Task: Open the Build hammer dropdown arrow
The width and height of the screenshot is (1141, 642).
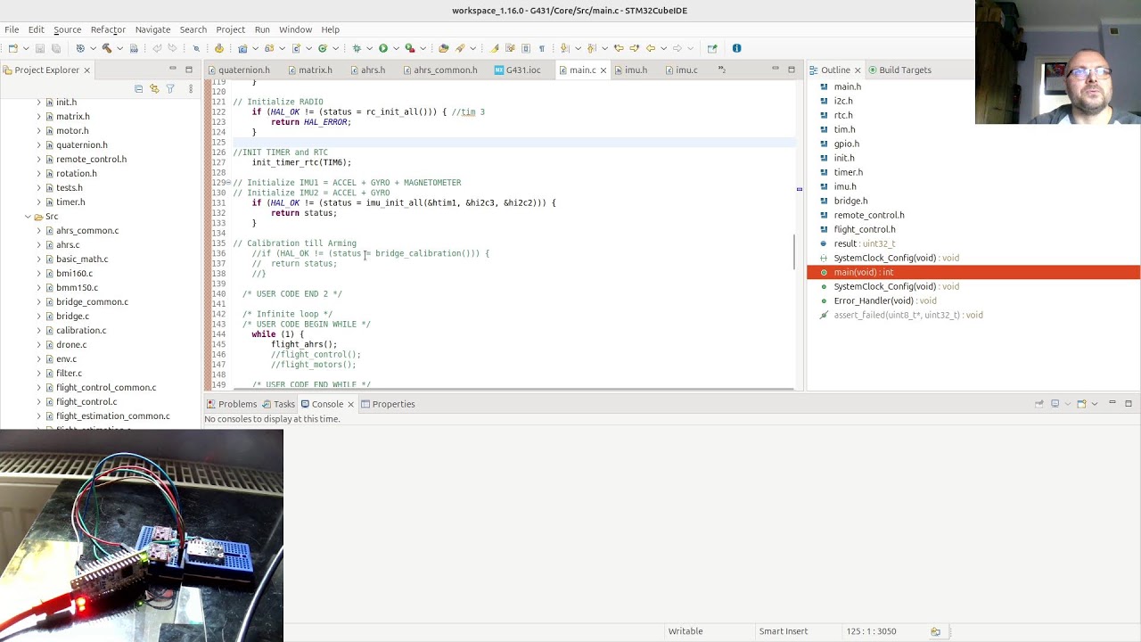Action: click(x=119, y=48)
